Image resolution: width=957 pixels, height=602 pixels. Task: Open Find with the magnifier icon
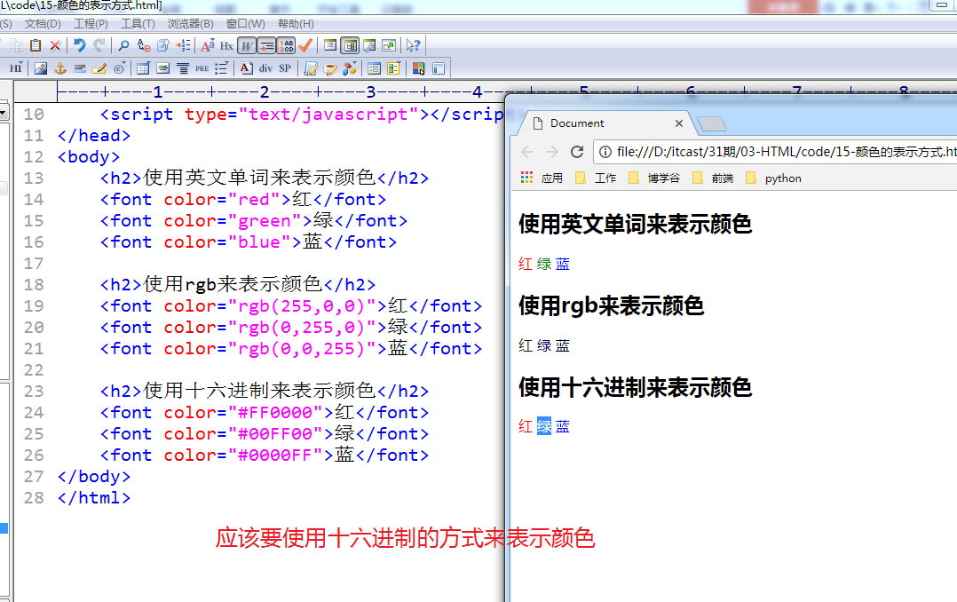pos(123,45)
